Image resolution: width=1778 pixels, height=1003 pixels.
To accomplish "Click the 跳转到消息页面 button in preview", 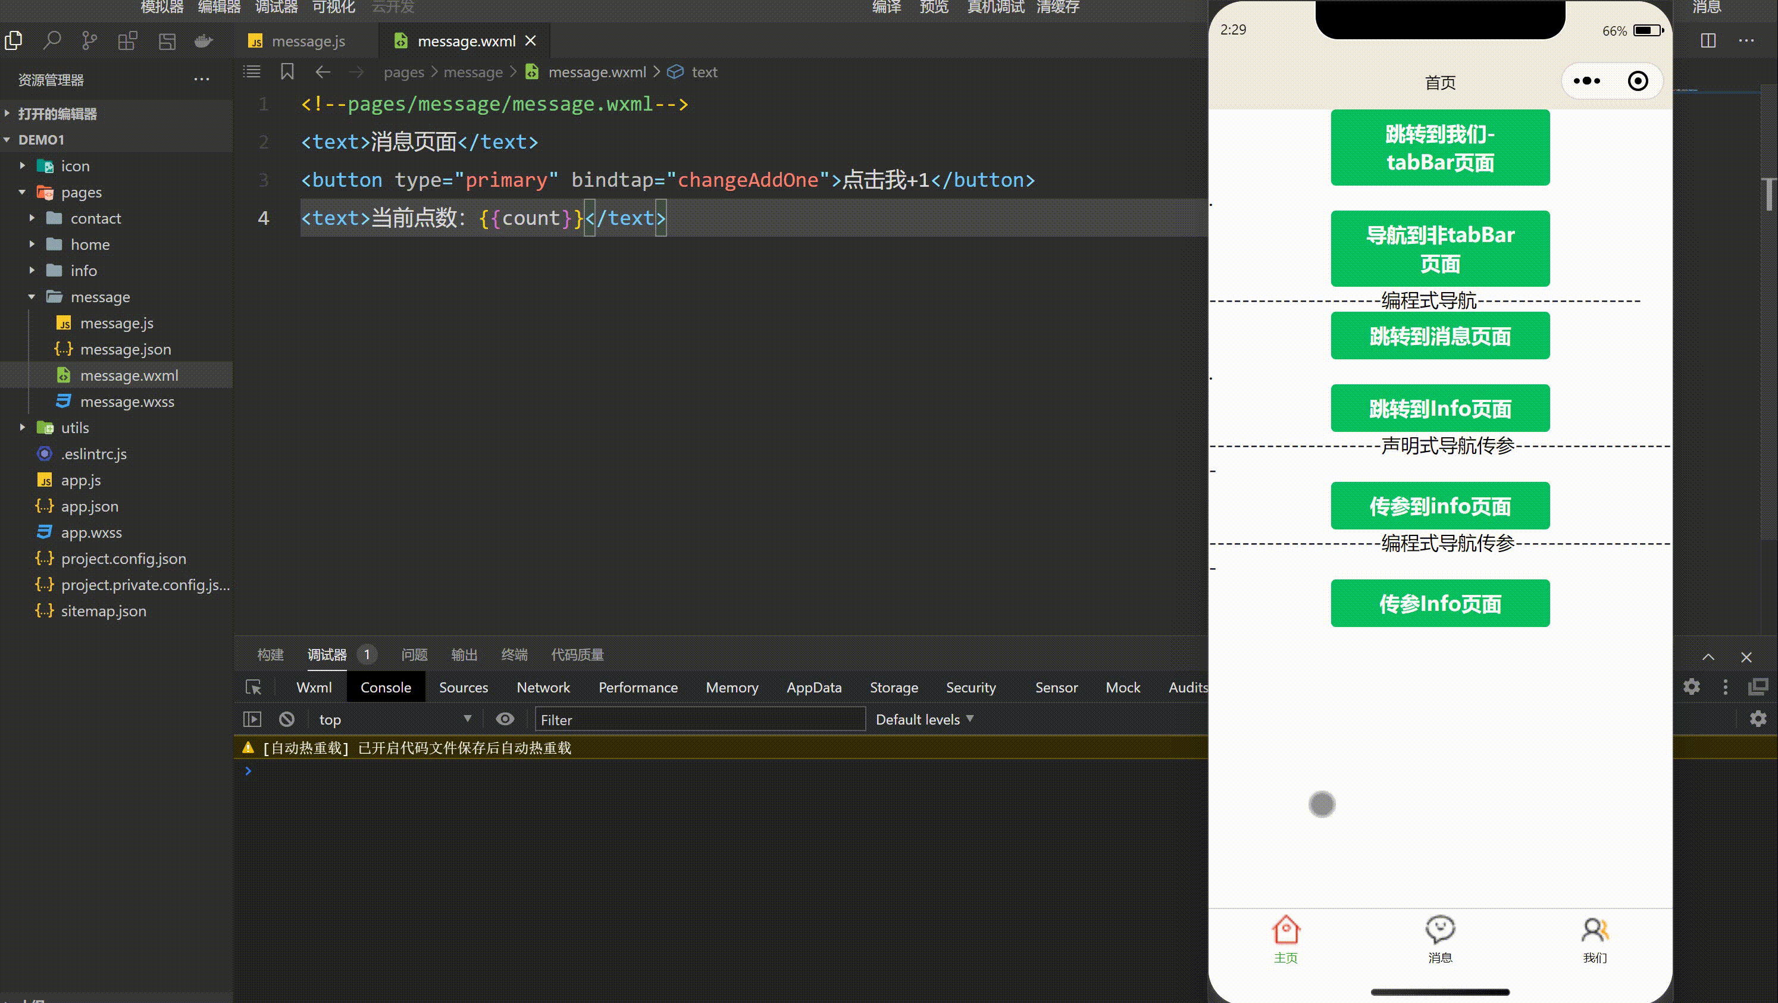I will tap(1440, 336).
